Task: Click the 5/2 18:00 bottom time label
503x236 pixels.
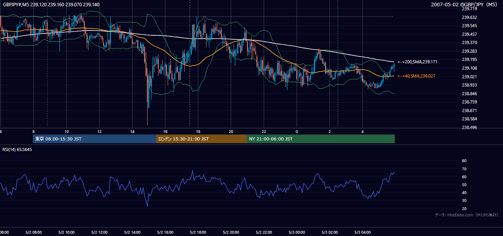Action: pyautogui.click(x=198, y=232)
